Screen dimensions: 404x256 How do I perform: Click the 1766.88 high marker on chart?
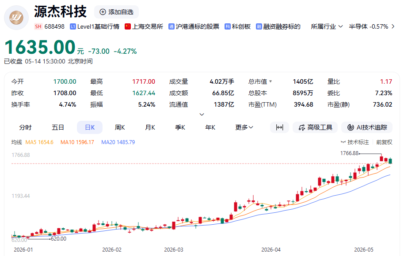point(349,153)
